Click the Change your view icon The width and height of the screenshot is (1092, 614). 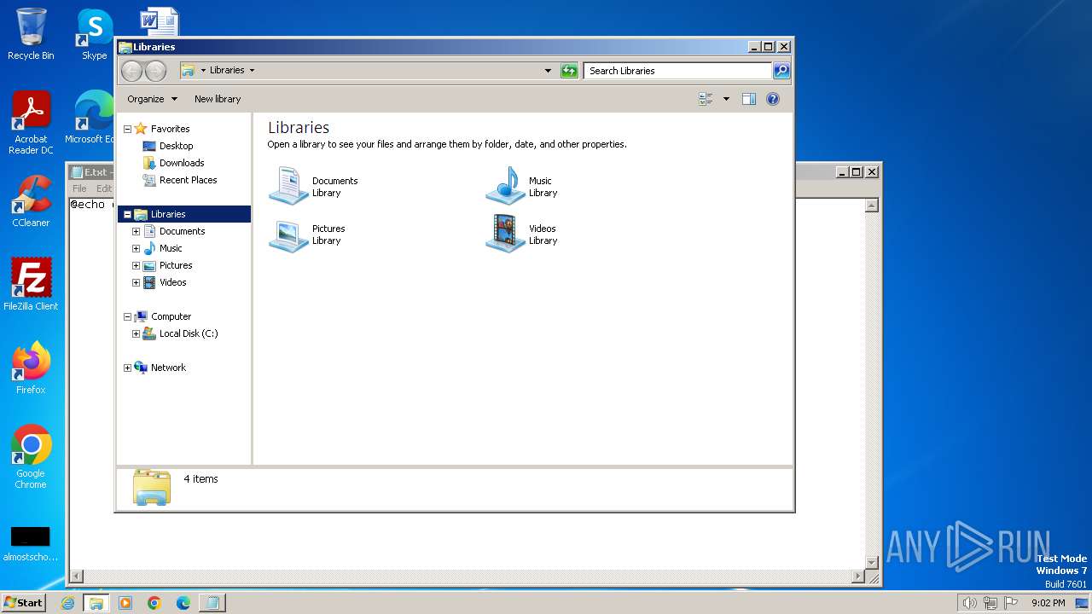[x=706, y=99]
